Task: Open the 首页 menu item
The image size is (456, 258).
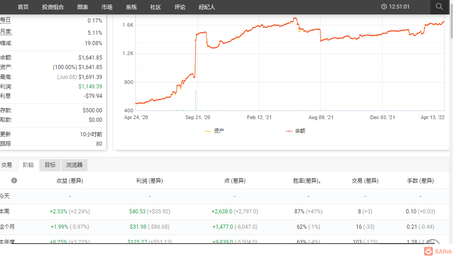Action: point(23,7)
